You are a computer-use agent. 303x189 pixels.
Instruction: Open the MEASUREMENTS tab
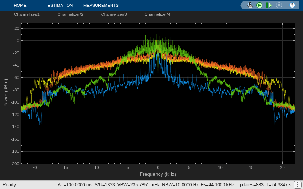[x=101, y=5]
